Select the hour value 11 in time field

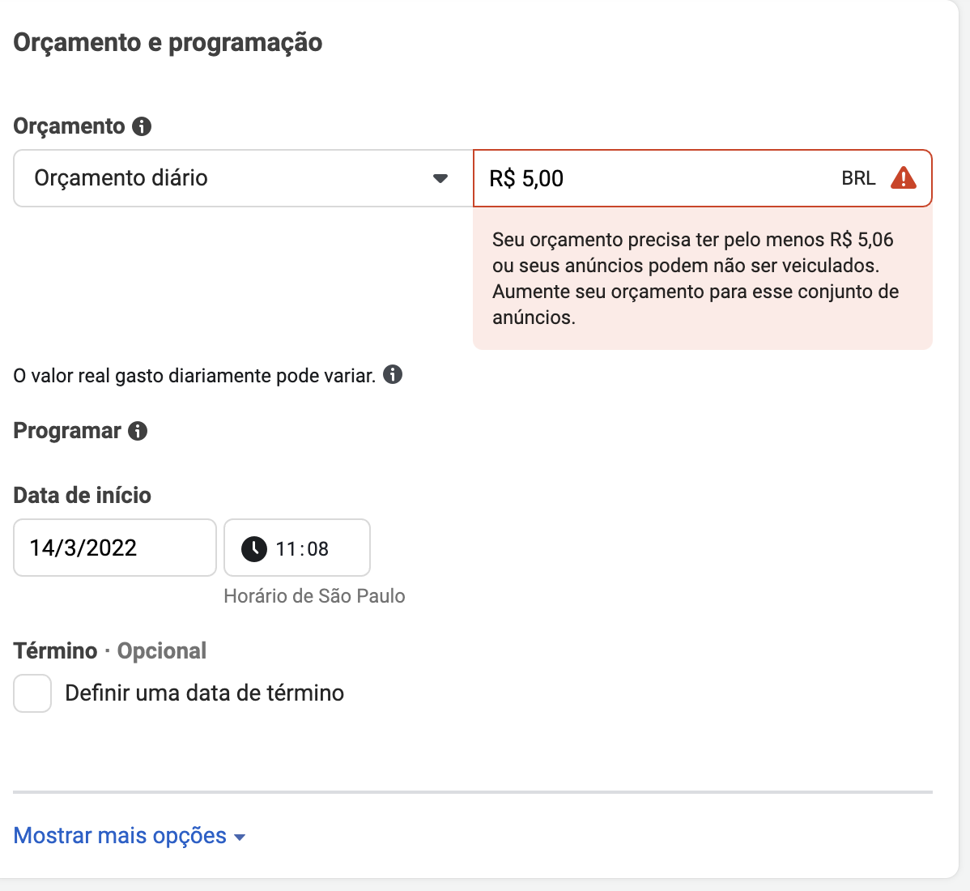click(x=286, y=549)
